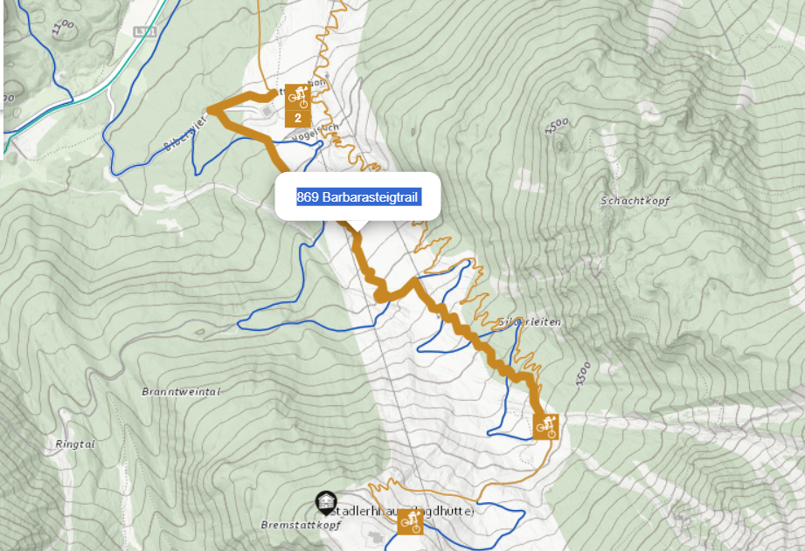Click the 1500 contour label below Silberleiten
Viewport: 805px width, 551px height.
pos(583,374)
